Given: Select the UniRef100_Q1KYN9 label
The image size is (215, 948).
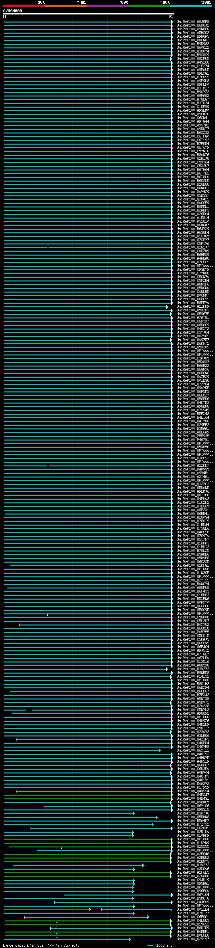Looking at the screenshot, I should click(193, 843).
